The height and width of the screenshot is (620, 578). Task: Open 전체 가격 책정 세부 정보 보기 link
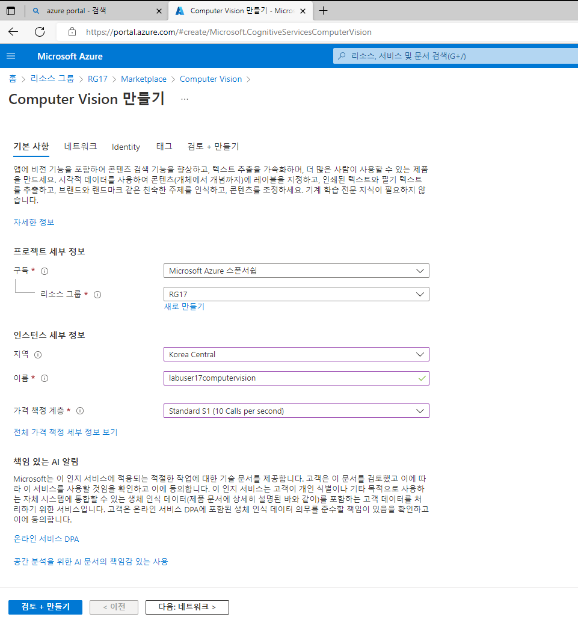[66, 432]
